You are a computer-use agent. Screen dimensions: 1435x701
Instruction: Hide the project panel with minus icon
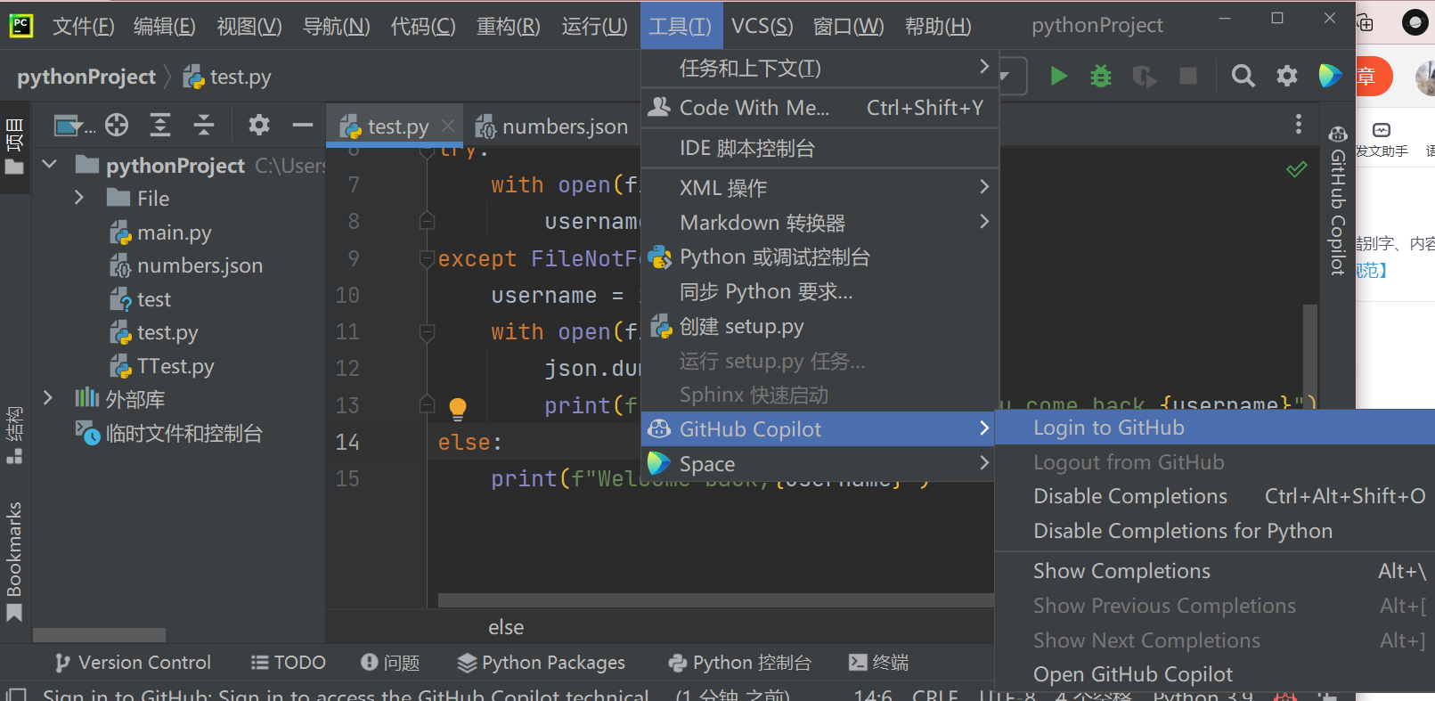(303, 125)
